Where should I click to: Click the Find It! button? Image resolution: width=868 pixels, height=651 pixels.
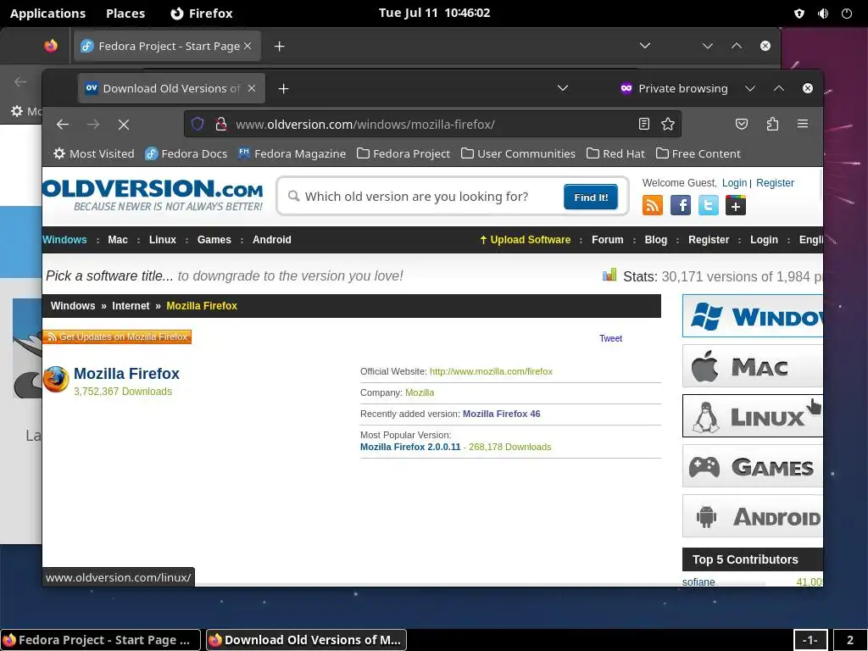pyautogui.click(x=591, y=197)
